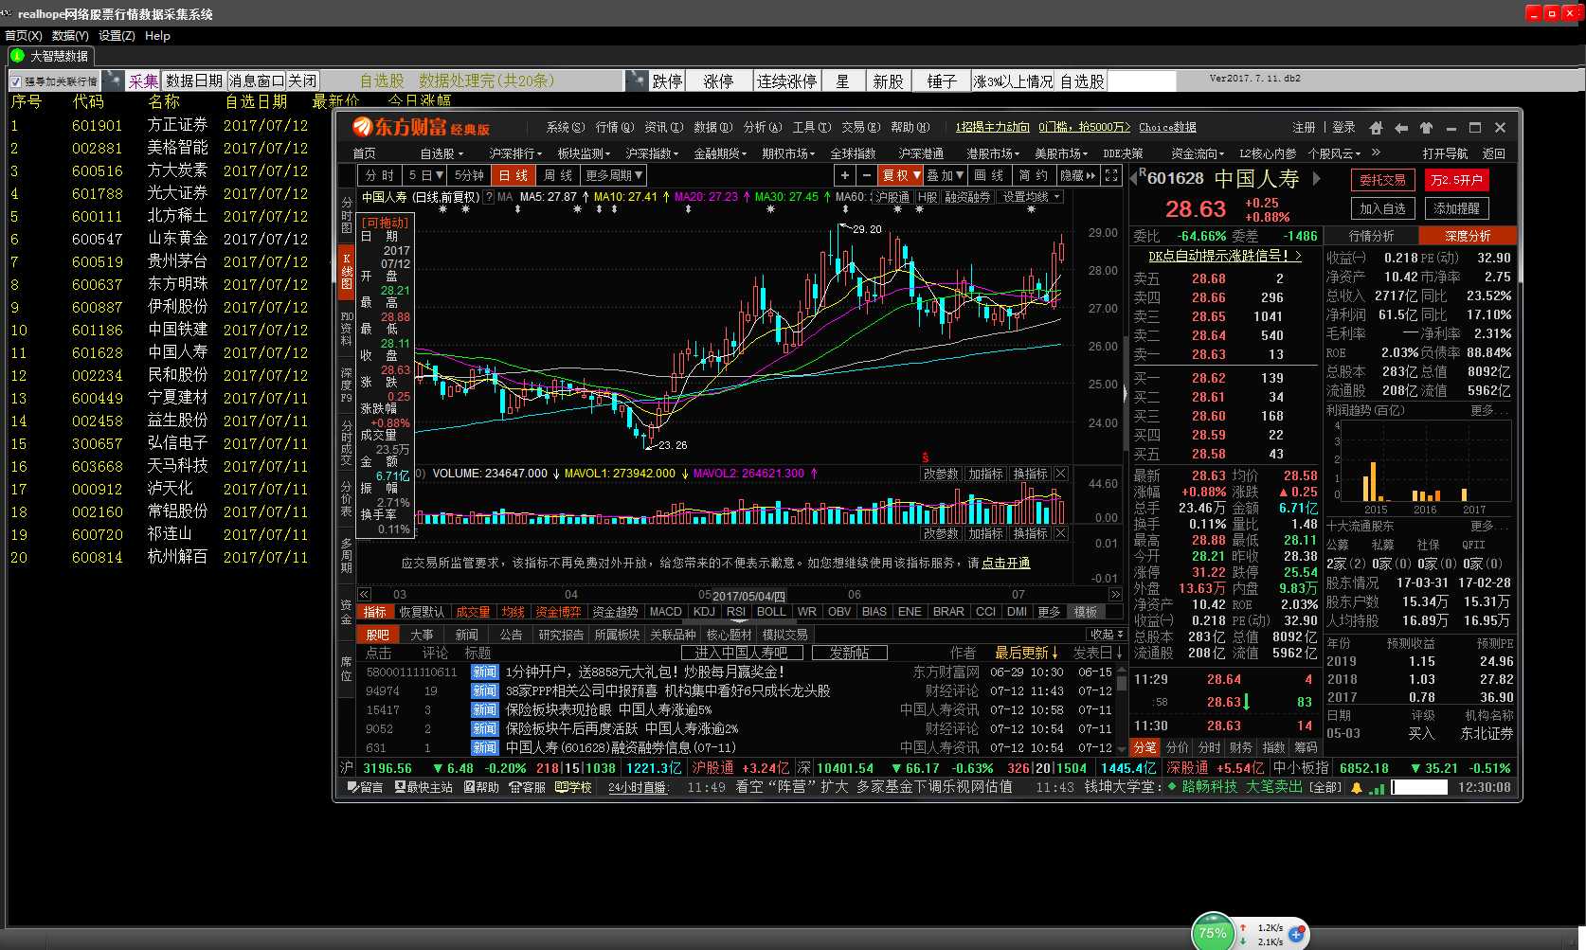The width and height of the screenshot is (1586, 950).
Task: Click the input box beside 自选股 in realhope toolbar
Action: [x=1142, y=81]
